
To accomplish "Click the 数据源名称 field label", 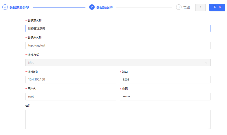I will [x=35, y=21].
